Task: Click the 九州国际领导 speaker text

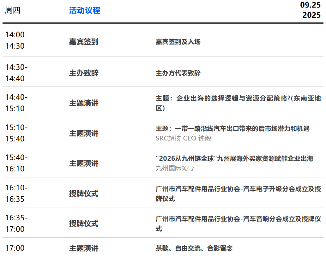Action: (175, 168)
